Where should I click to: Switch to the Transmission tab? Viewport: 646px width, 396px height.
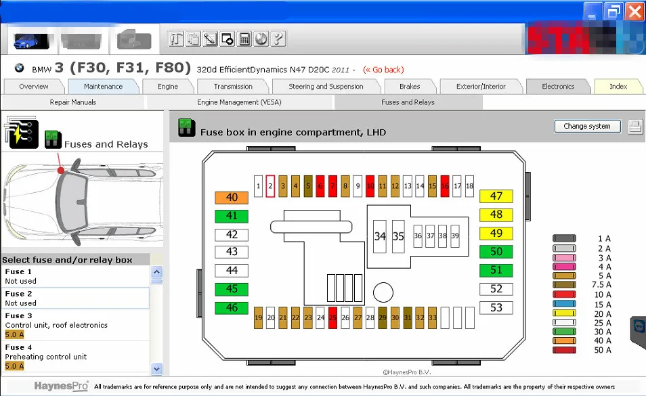point(233,87)
